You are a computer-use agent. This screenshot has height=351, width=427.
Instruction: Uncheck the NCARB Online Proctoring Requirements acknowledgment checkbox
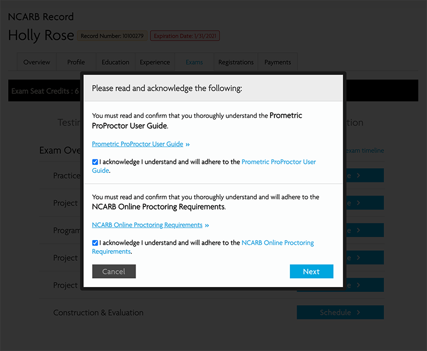95,243
